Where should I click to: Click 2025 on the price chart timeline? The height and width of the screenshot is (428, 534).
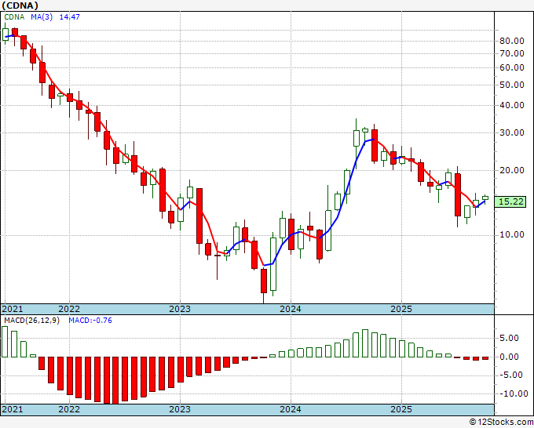tap(401, 309)
